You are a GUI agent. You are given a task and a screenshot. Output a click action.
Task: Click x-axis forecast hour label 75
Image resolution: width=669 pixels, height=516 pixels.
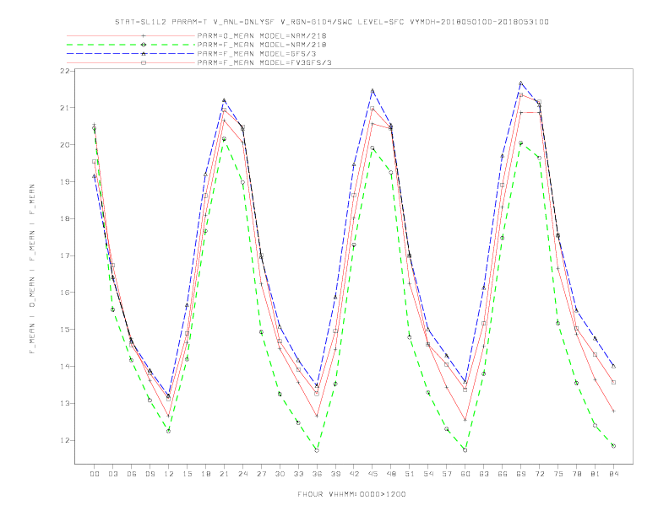557,474
